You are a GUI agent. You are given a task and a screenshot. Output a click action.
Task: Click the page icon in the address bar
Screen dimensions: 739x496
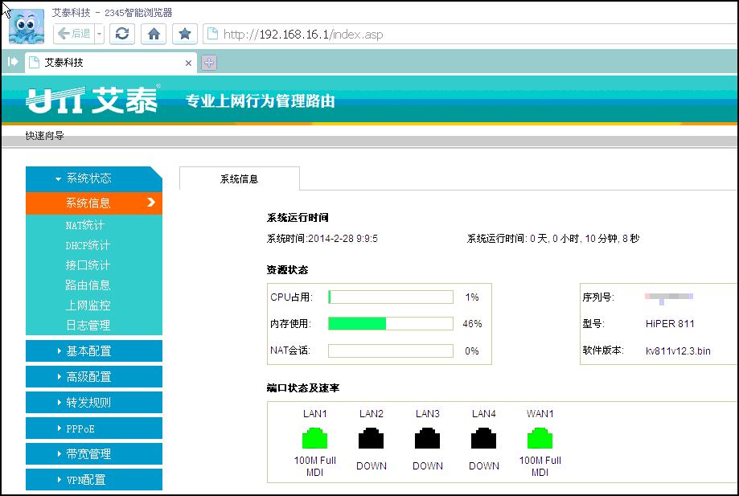tap(213, 34)
